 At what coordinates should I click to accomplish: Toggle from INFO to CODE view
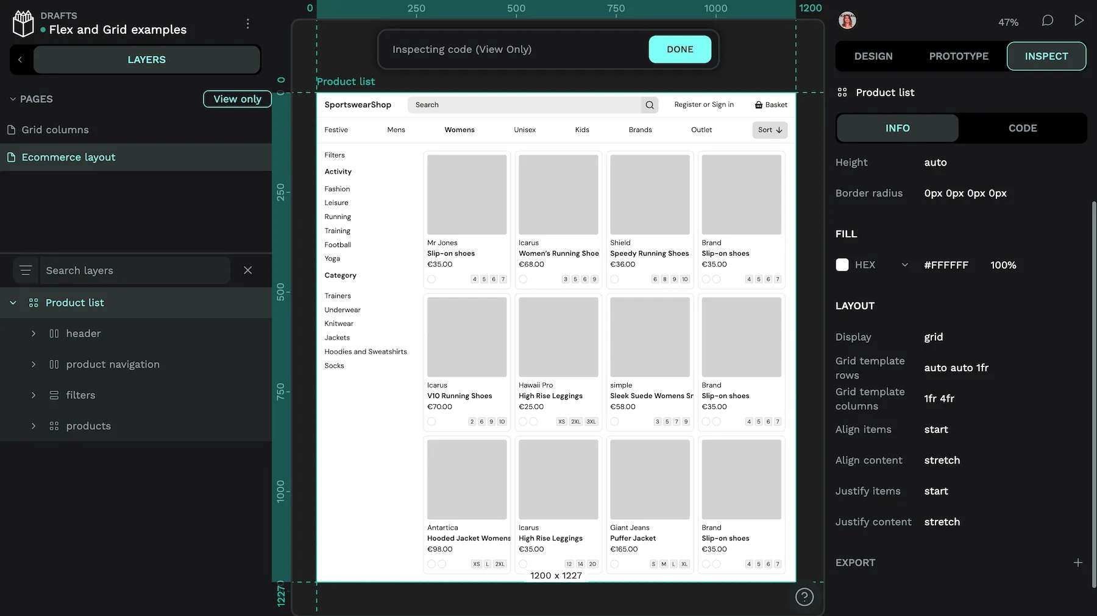pos(1022,128)
